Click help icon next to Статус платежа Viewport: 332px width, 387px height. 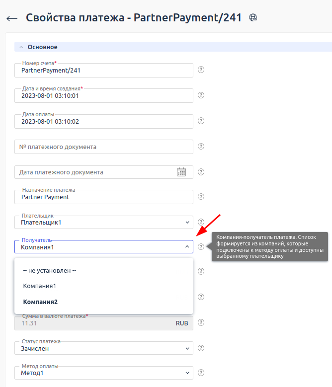pos(201,348)
